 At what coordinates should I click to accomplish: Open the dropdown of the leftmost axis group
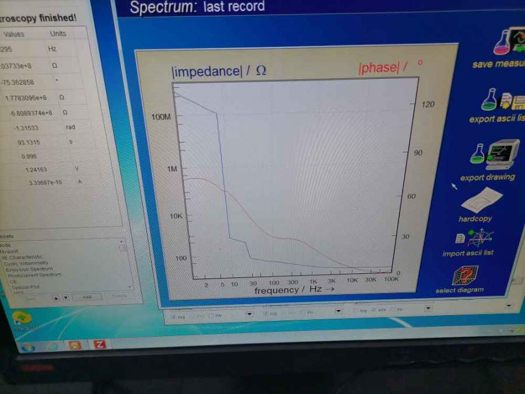250,314
